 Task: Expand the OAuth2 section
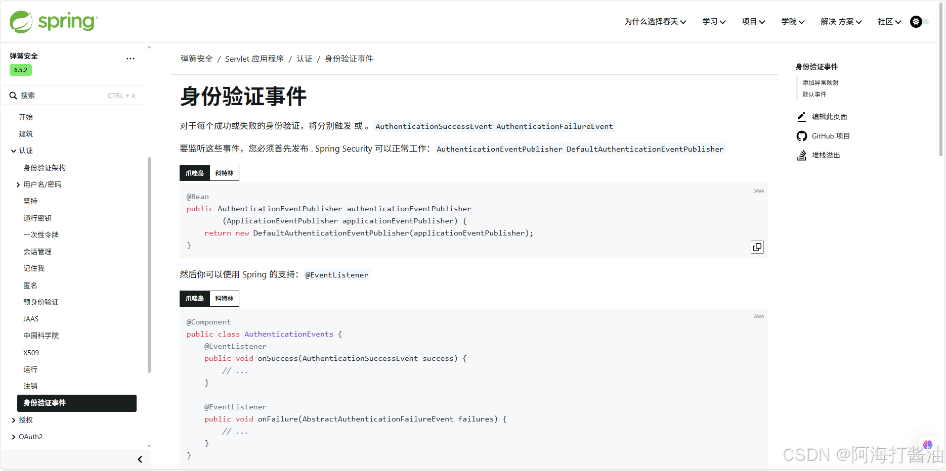[14, 437]
